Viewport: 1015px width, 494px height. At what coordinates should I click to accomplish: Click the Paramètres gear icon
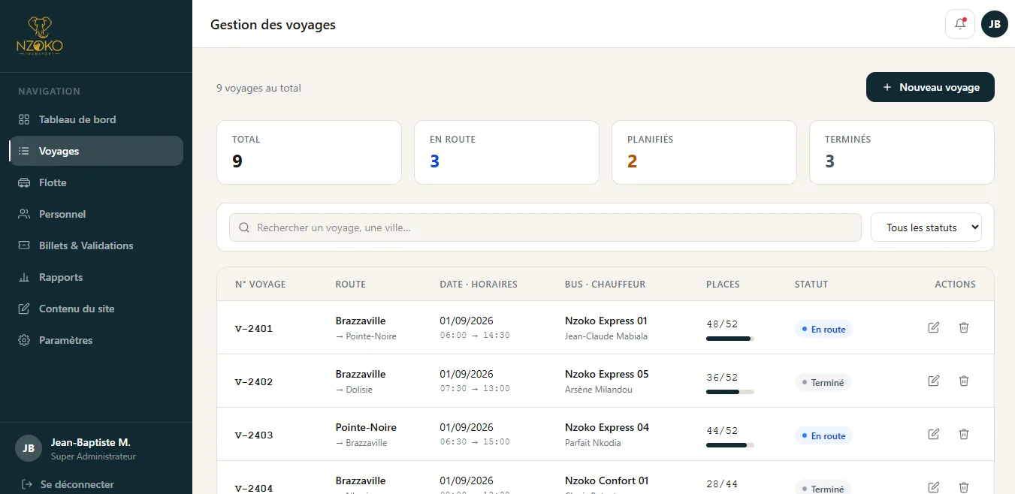pos(24,340)
